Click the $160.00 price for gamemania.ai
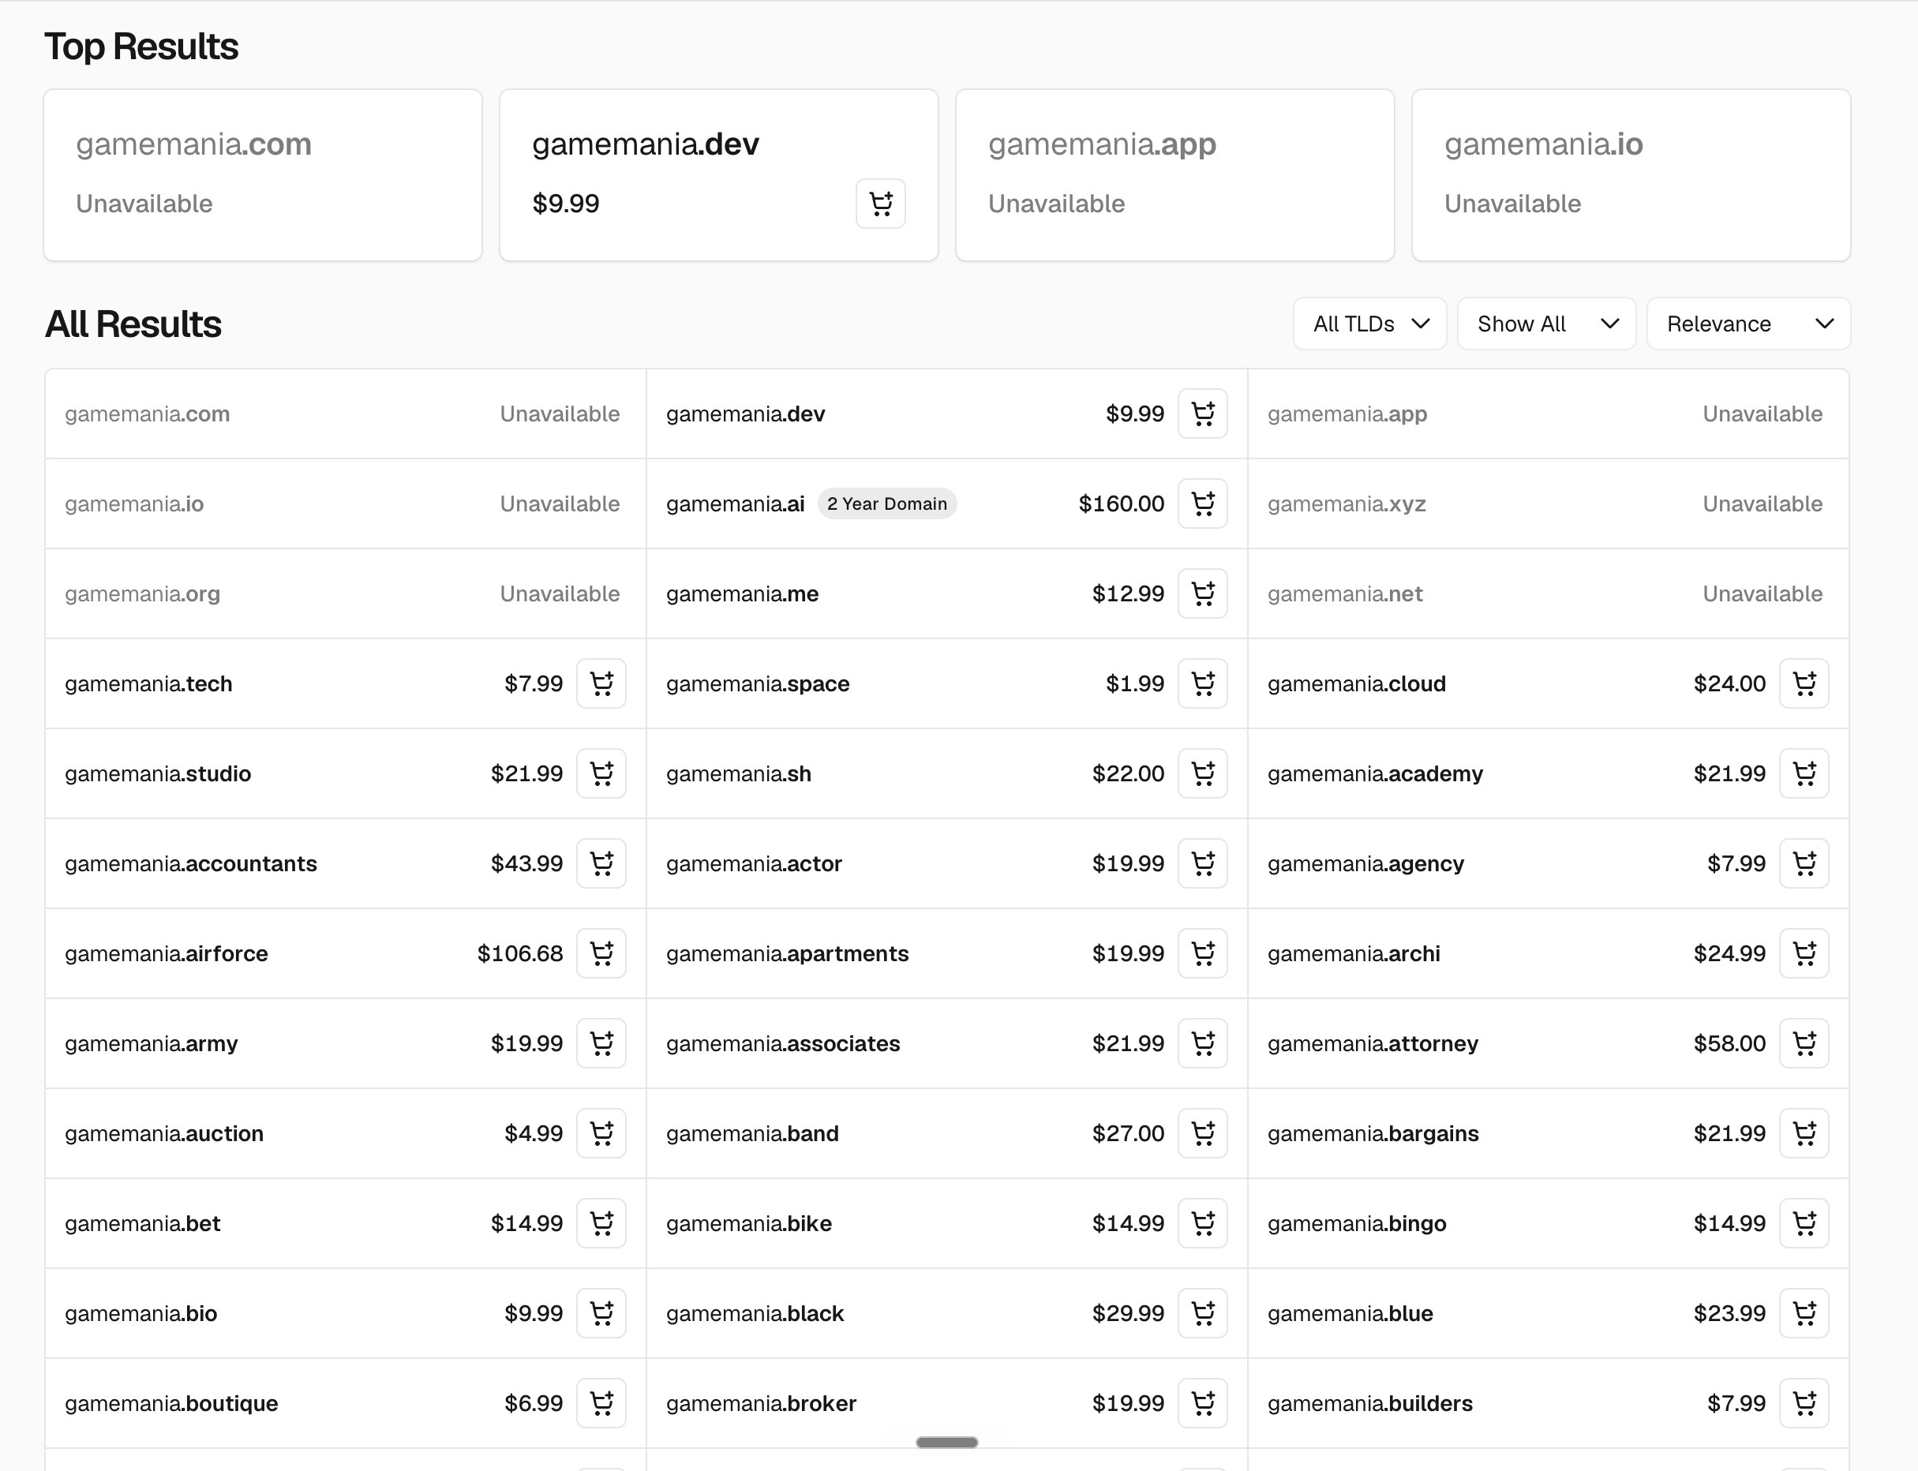The height and width of the screenshot is (1471, 1918). [x=1121, y=503]
